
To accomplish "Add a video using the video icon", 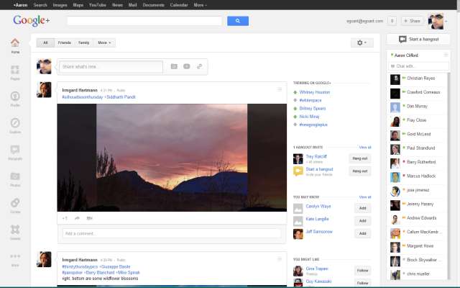I will coord(187,66).
